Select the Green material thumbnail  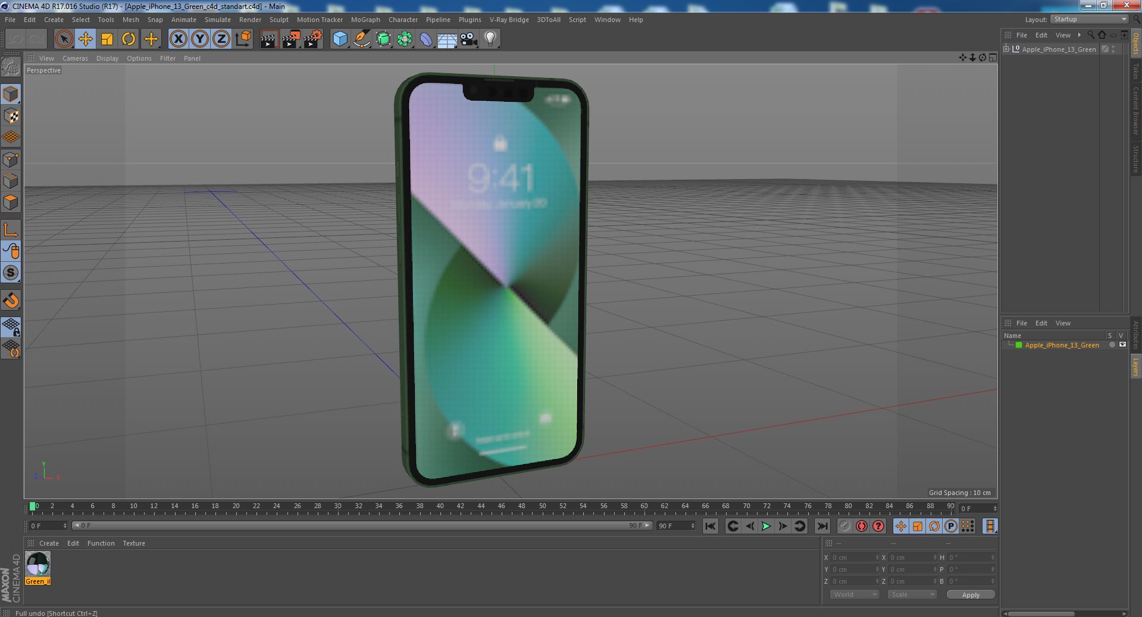[38, 564]
